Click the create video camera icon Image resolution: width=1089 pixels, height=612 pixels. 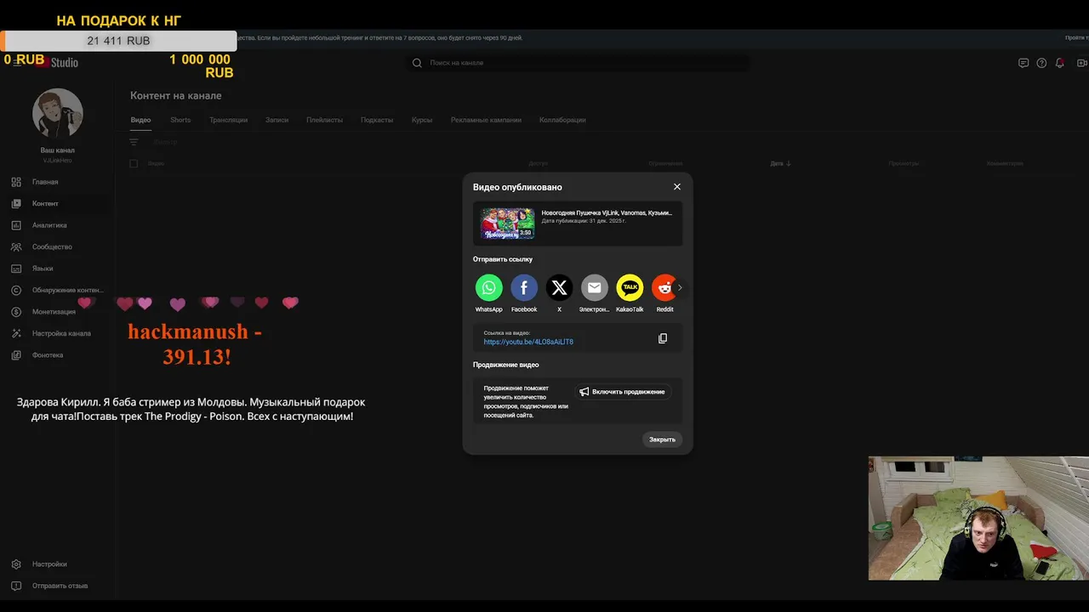[1082, 63]
